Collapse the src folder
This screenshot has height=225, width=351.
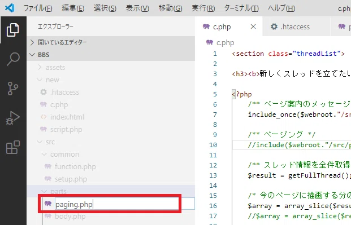[x=40, y=142]
